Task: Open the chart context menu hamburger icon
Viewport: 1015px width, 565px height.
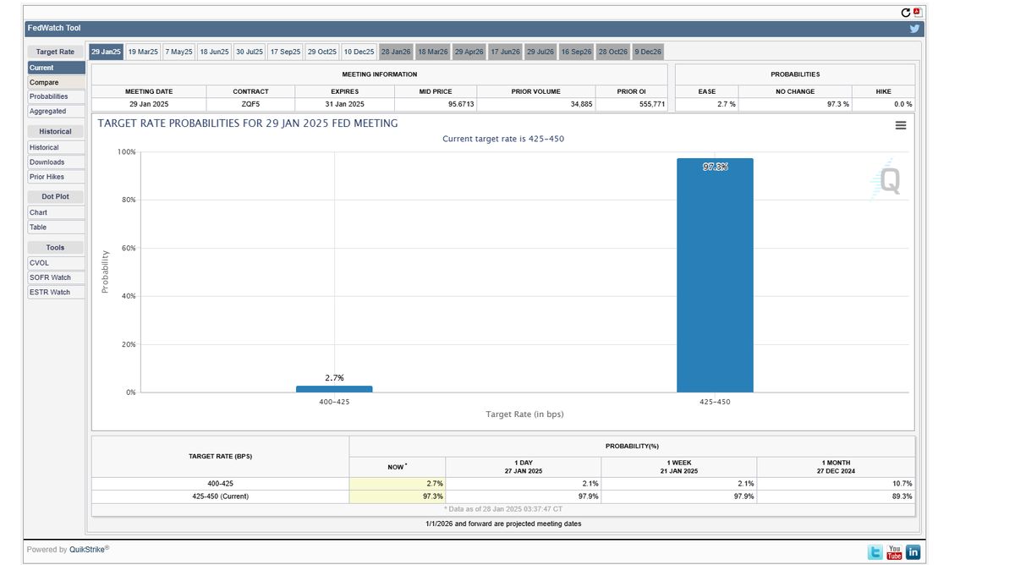Action: pos(900,124)
